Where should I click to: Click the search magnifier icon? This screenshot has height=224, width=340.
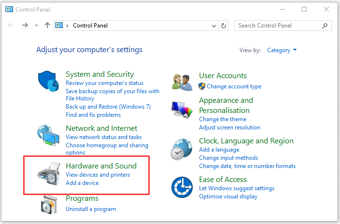point(325,26)
